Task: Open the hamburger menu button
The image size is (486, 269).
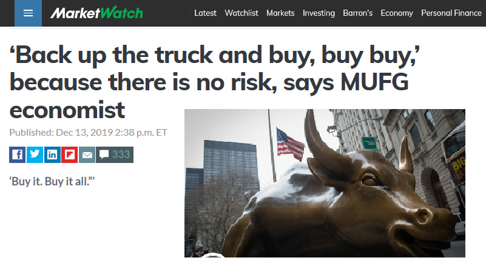Action: pyautogui.click(x=28, y=13)
